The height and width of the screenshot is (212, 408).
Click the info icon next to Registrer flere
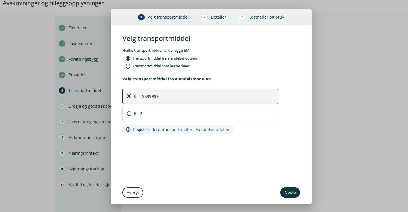click(x=128, y=130)
